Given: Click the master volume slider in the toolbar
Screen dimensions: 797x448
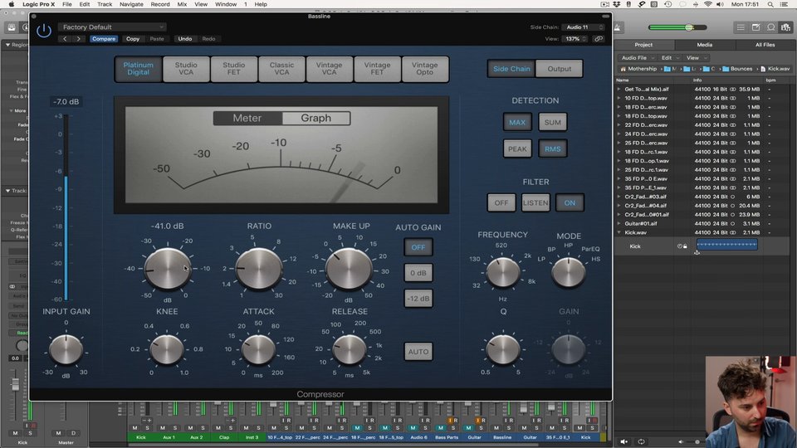Looking at the screenshot, I should coord(677,27).
